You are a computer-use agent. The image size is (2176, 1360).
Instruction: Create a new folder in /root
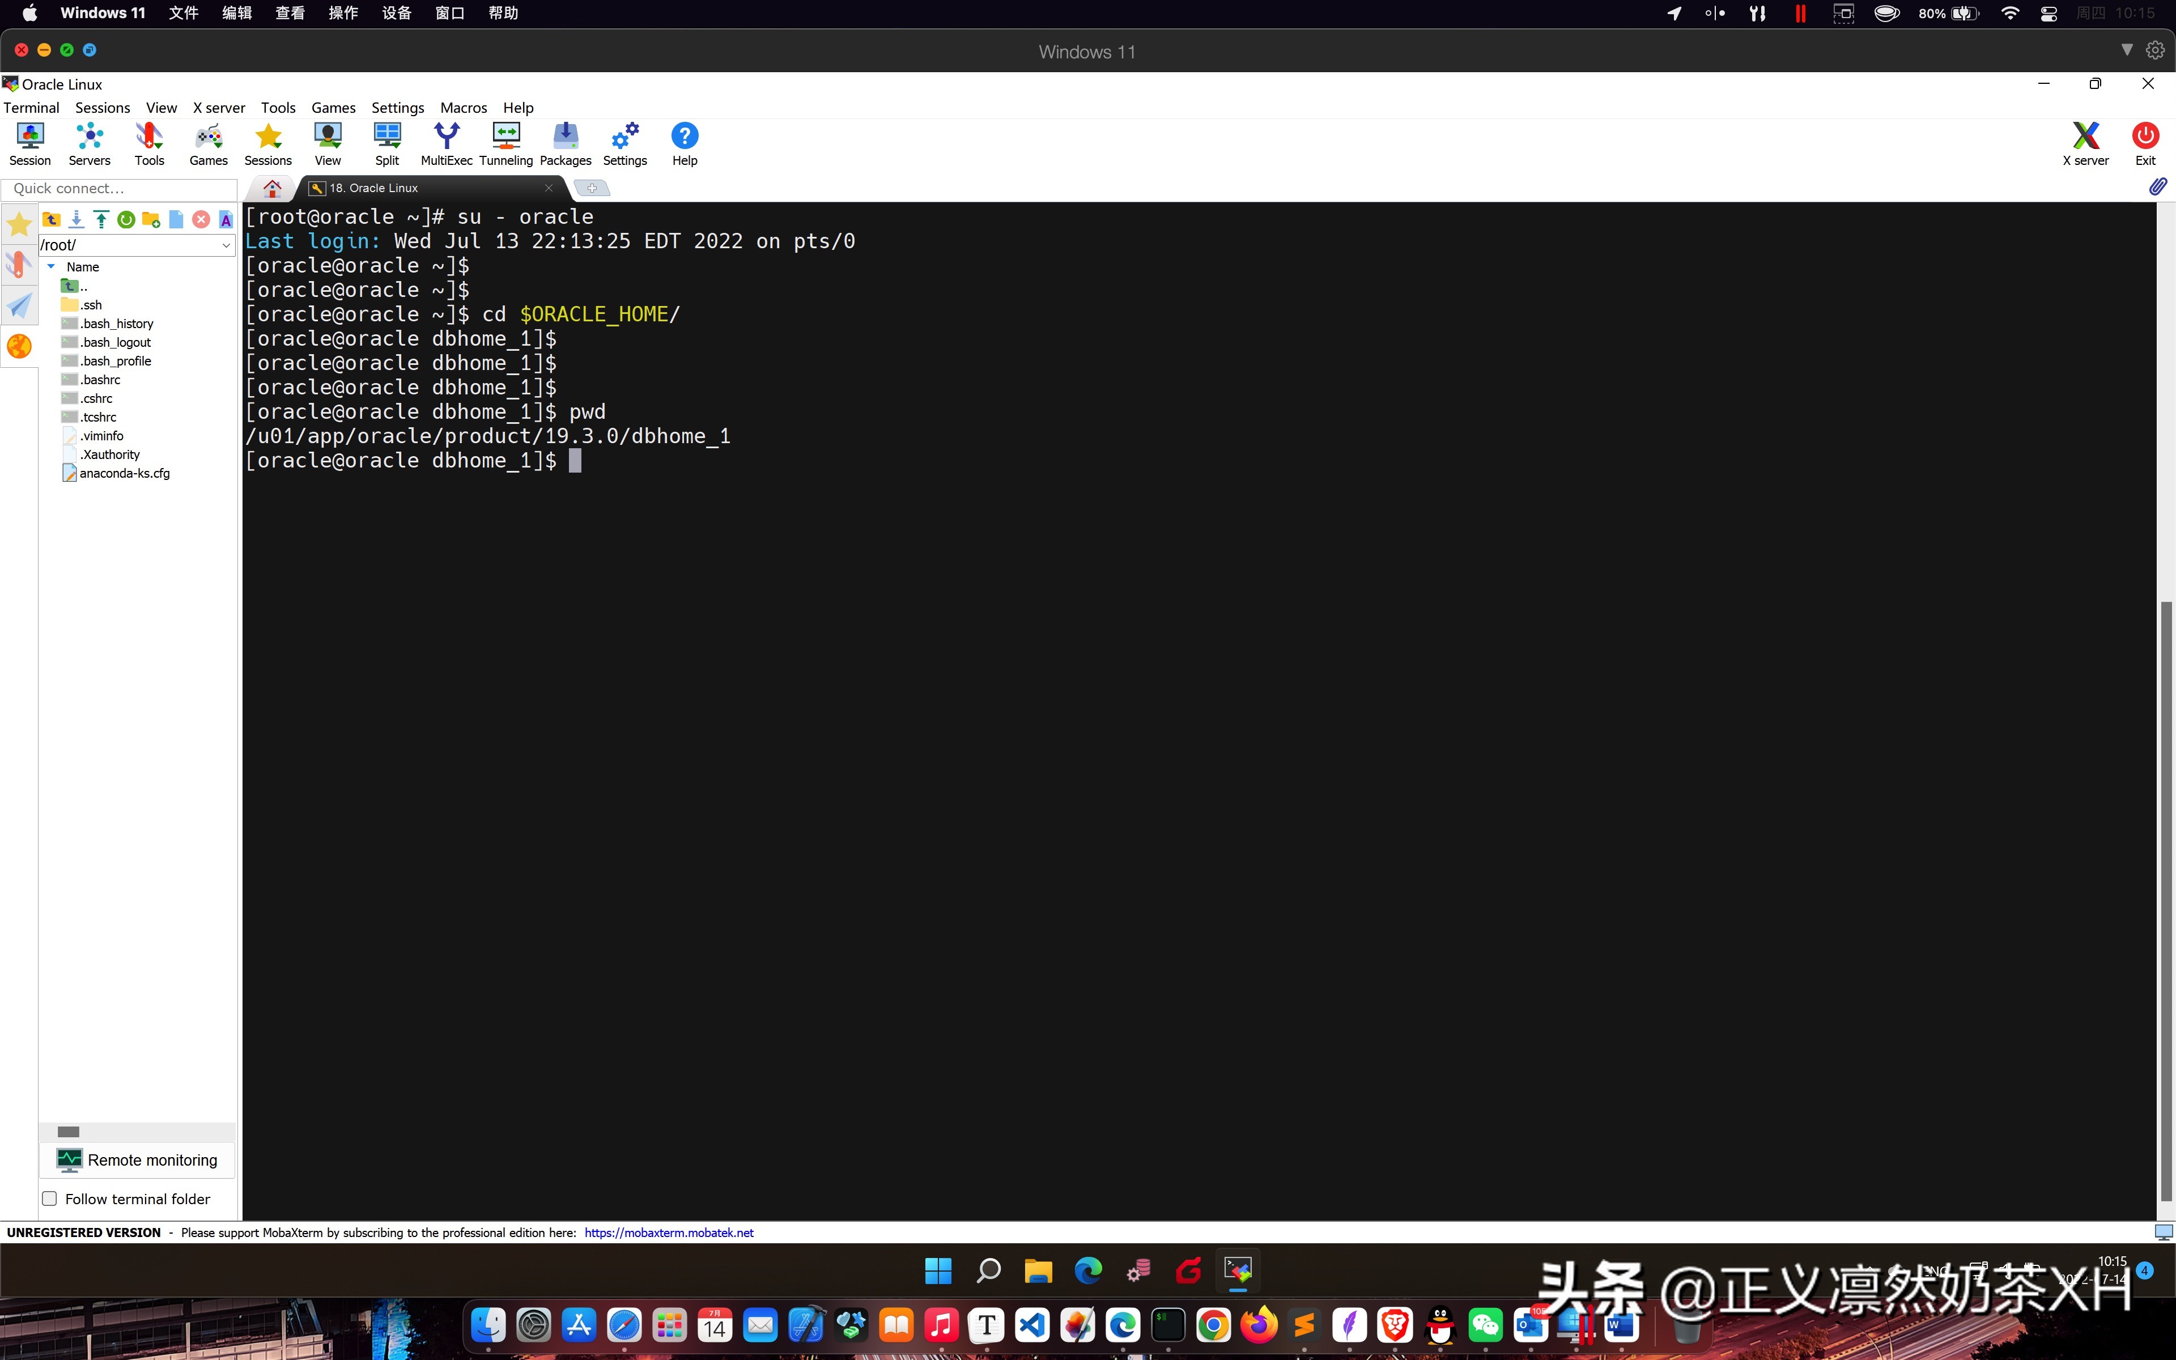(150, 219)
